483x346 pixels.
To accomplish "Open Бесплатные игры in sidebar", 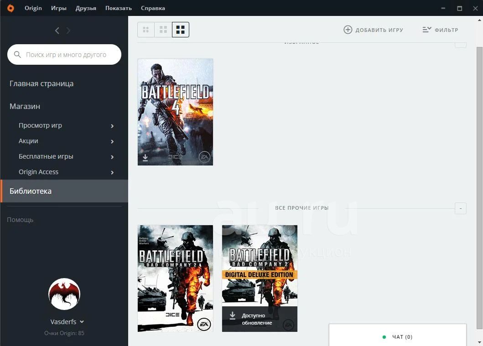I will pyautogui.click(x=46, y=156).
